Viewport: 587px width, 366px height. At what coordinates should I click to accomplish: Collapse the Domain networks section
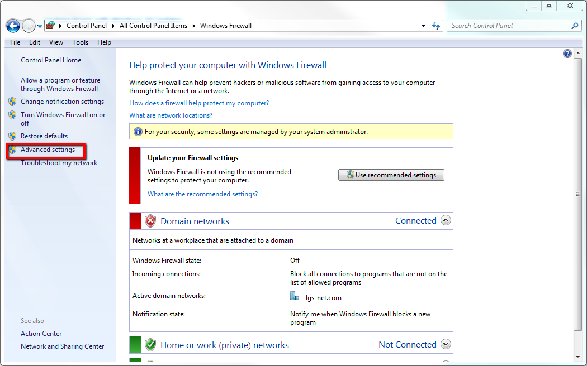click(446, 220)
